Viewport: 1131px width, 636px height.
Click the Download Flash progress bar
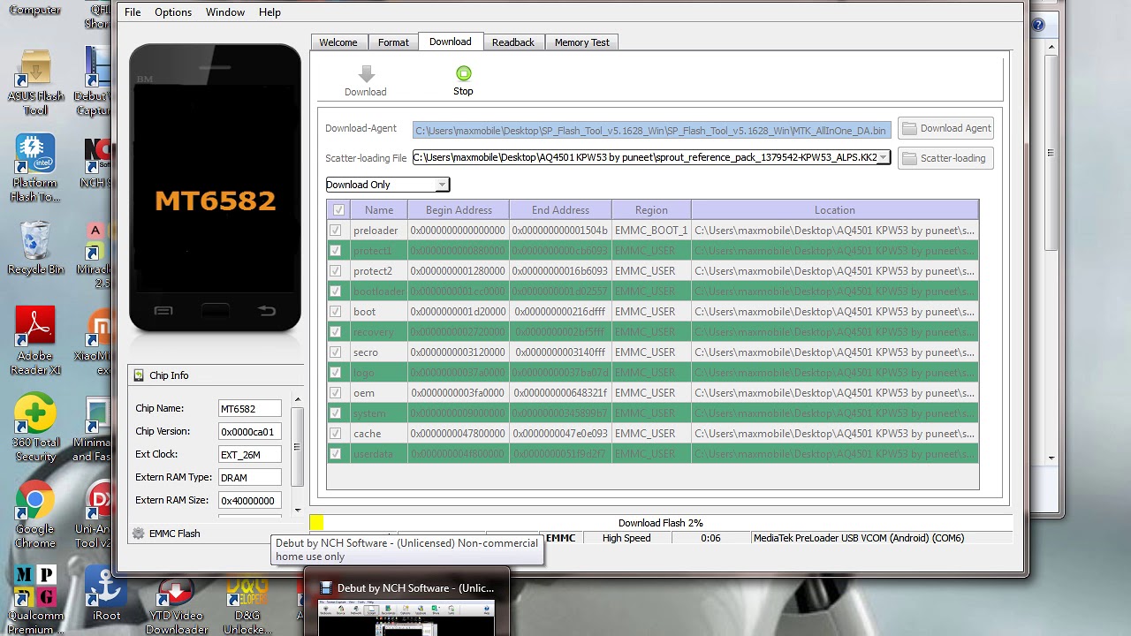659,523
